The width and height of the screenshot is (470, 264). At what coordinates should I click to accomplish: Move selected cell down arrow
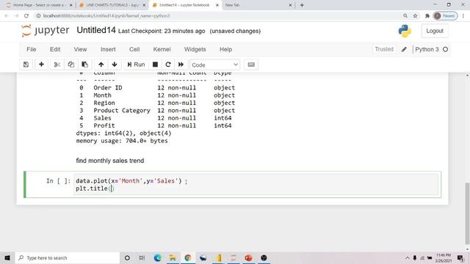click(x=115, y=65)
